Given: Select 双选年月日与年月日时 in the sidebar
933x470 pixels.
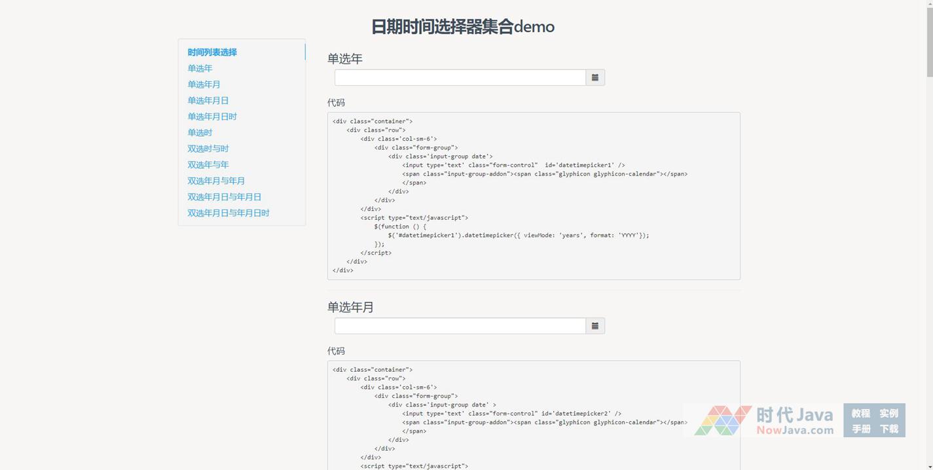Looking at the screenshot, I should click(229, 213).
